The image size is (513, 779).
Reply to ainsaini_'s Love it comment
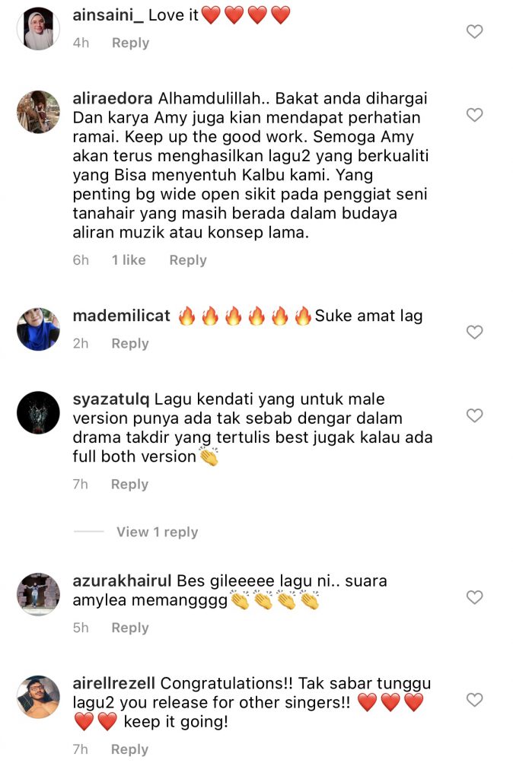130,43
